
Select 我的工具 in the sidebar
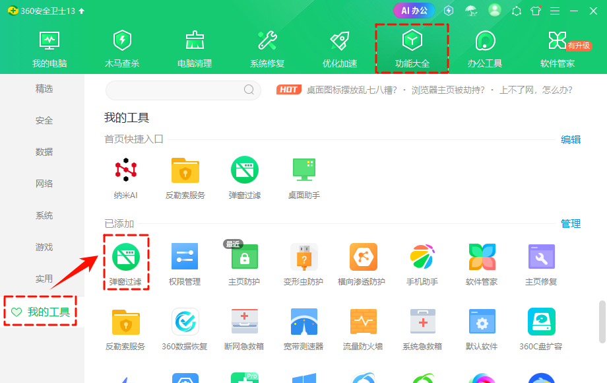(40, 310)
